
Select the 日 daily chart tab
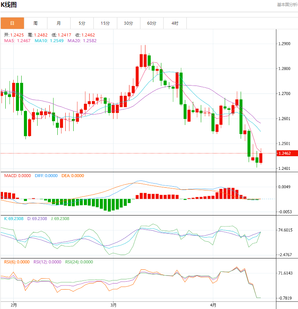coord(12,23)
